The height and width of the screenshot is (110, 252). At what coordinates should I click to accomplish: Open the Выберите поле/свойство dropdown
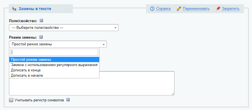[64, 27]
